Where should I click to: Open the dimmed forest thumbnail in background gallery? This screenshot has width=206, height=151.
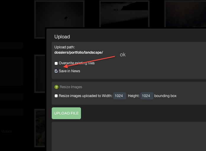click(185, 14)
